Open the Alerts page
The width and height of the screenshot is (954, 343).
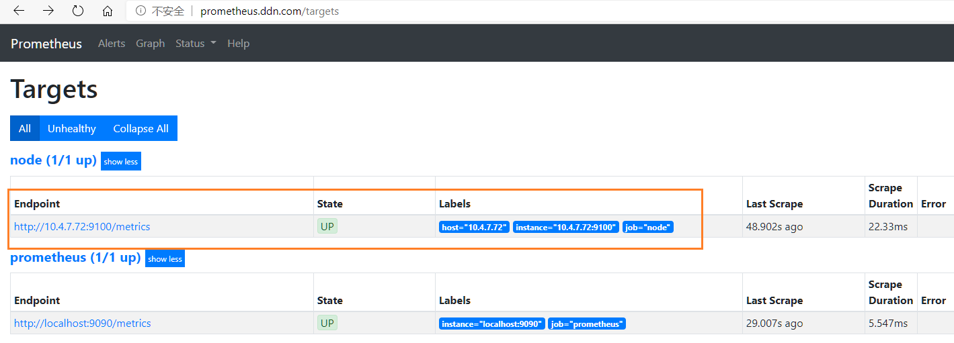click(112, 44)
